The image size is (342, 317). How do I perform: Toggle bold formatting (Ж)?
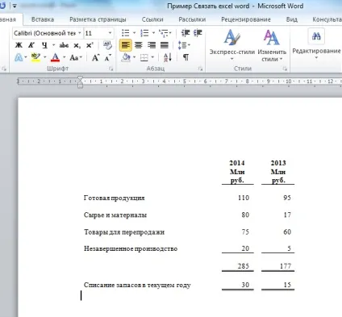click(x=19, y=45)
